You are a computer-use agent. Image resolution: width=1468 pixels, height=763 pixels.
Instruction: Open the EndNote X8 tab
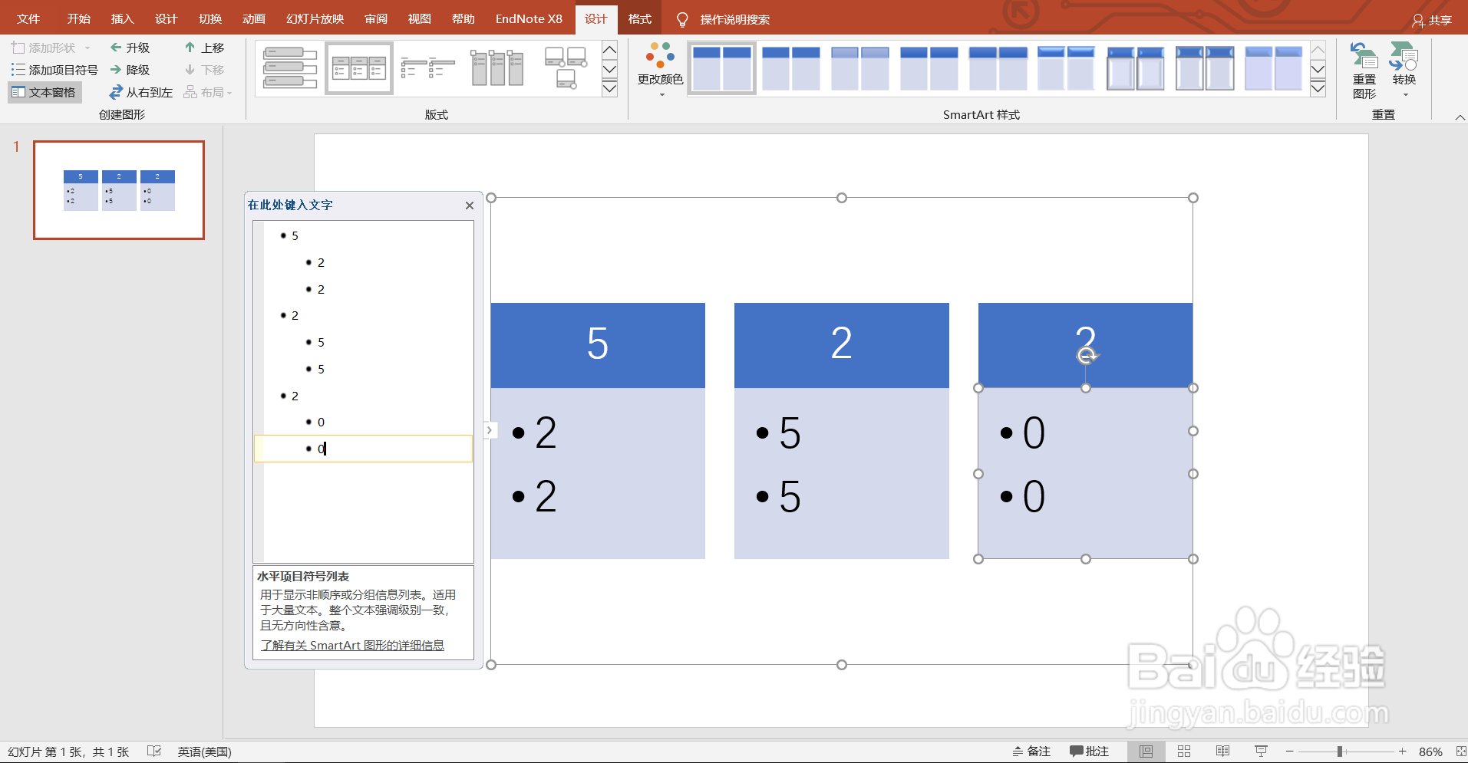click(x=529, y=18)
